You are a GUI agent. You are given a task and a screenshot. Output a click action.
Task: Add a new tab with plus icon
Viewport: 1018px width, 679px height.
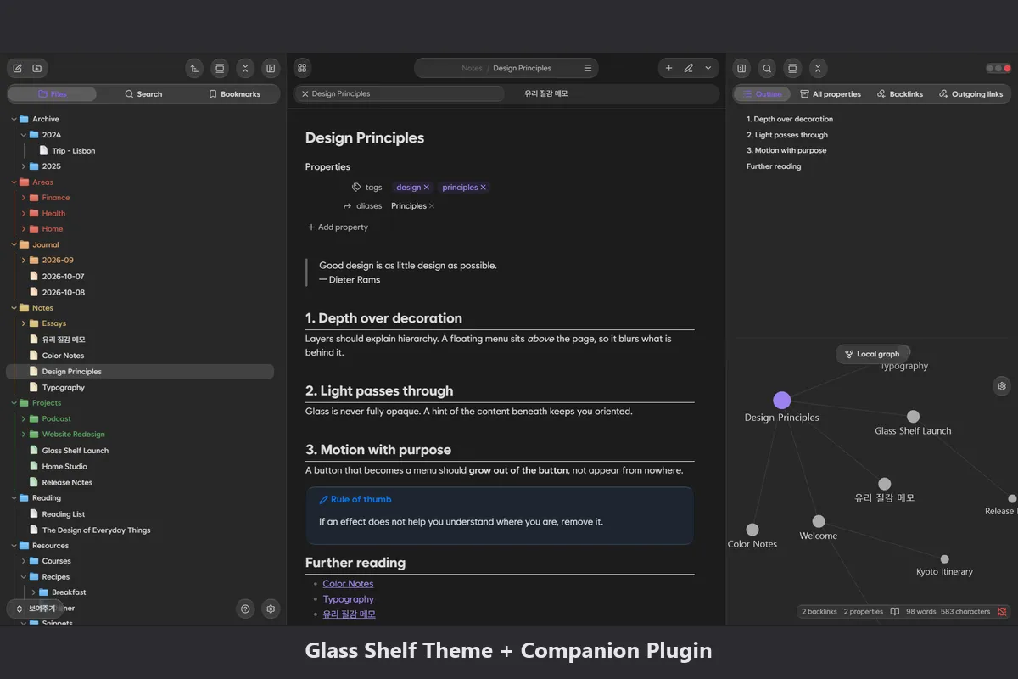coord(668,68)
